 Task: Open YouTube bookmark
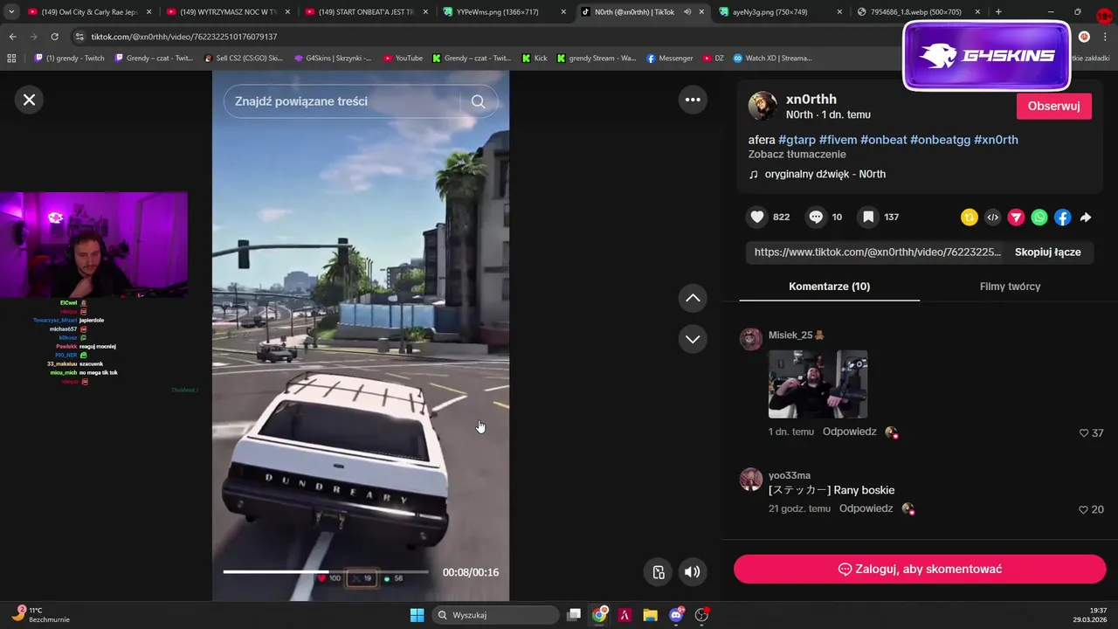(x=403, y=59)
